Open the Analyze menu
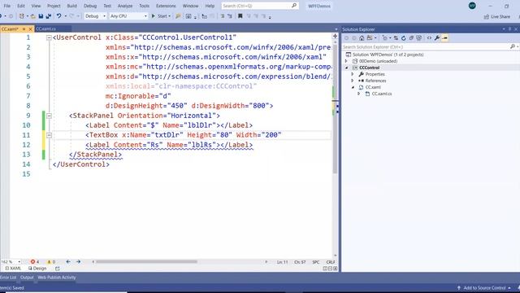The height and width of the screenshot is (293, 520). [125, 6]
